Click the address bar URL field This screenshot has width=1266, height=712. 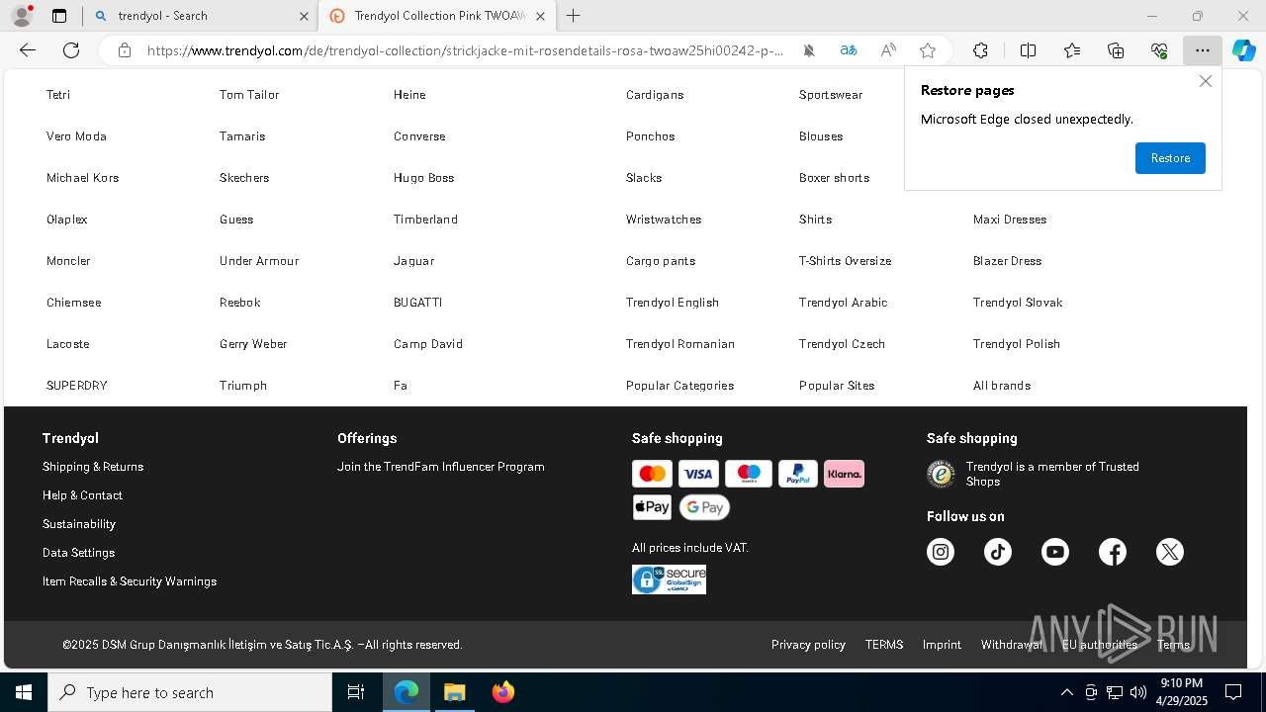coord(465,50)
